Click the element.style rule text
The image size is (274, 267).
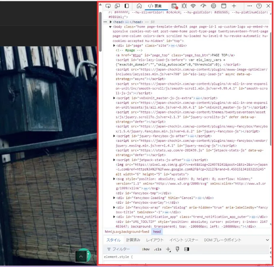coord(118,257)
